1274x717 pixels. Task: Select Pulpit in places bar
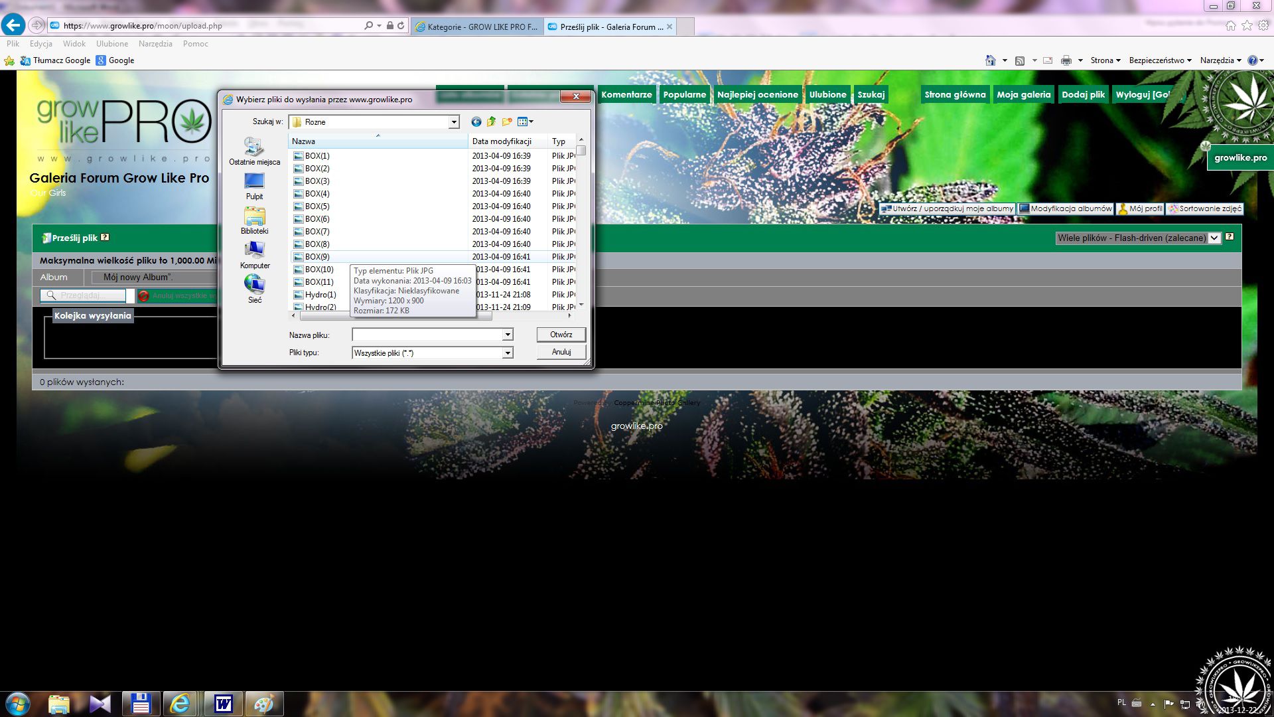(x=255, y=187)
